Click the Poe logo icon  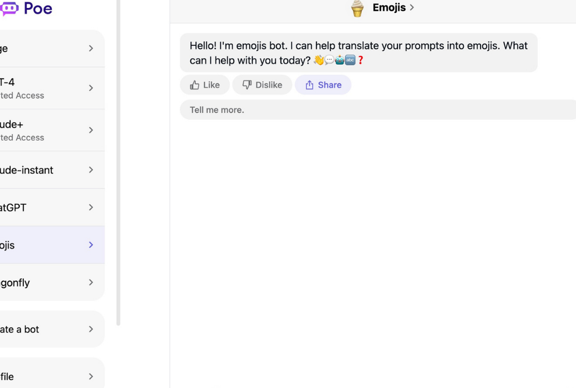[x=9, y=8]
